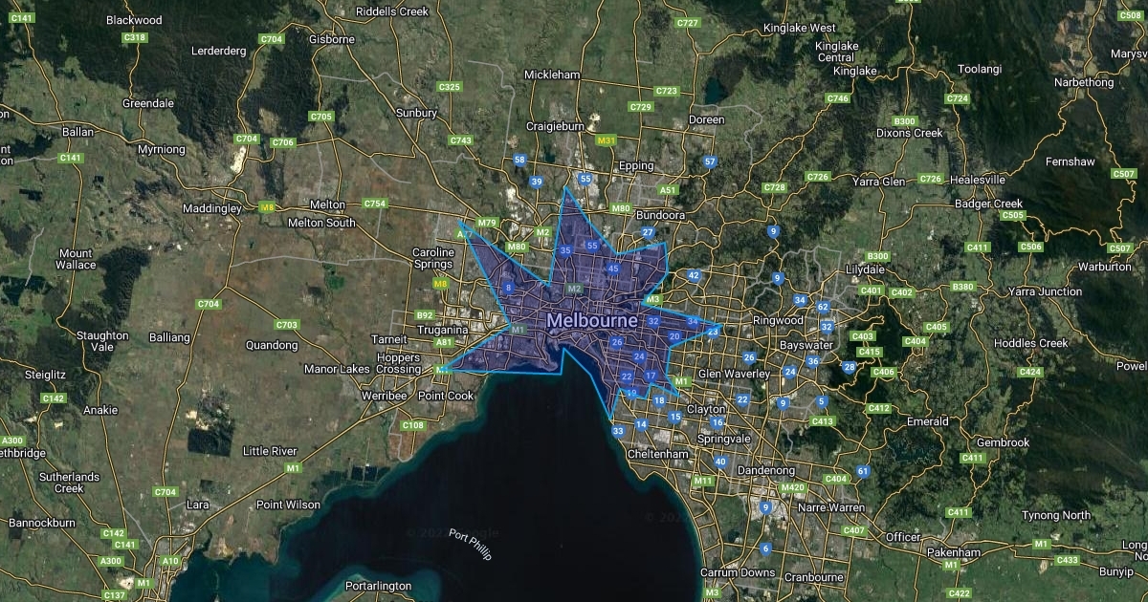Screen dimensions: 1148x602
Task: Click the blue route 57 shield
Action: coord(710,161)
